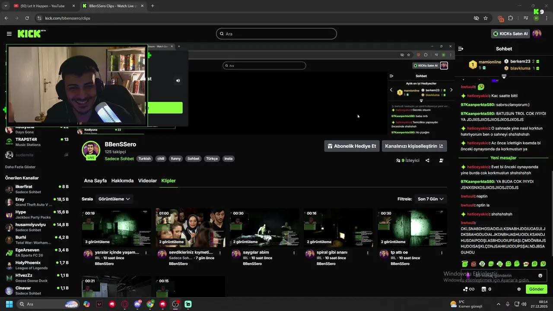Collapse the Sohbet chat panel icon
Viewport: 553px width, 311px height.
pyautogui.click(x=461, y=49)
